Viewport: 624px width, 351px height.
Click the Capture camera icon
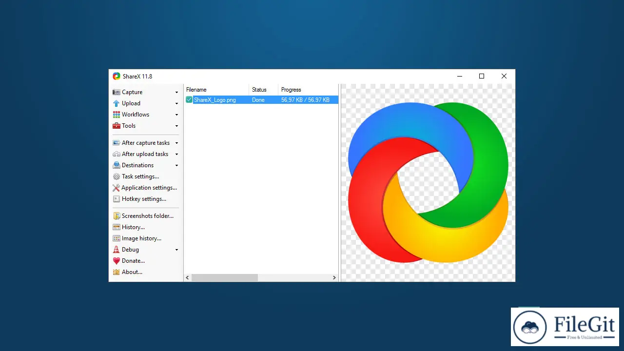[116, 92]
